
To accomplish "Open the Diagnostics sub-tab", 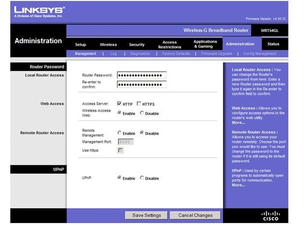I will (140, 54).
